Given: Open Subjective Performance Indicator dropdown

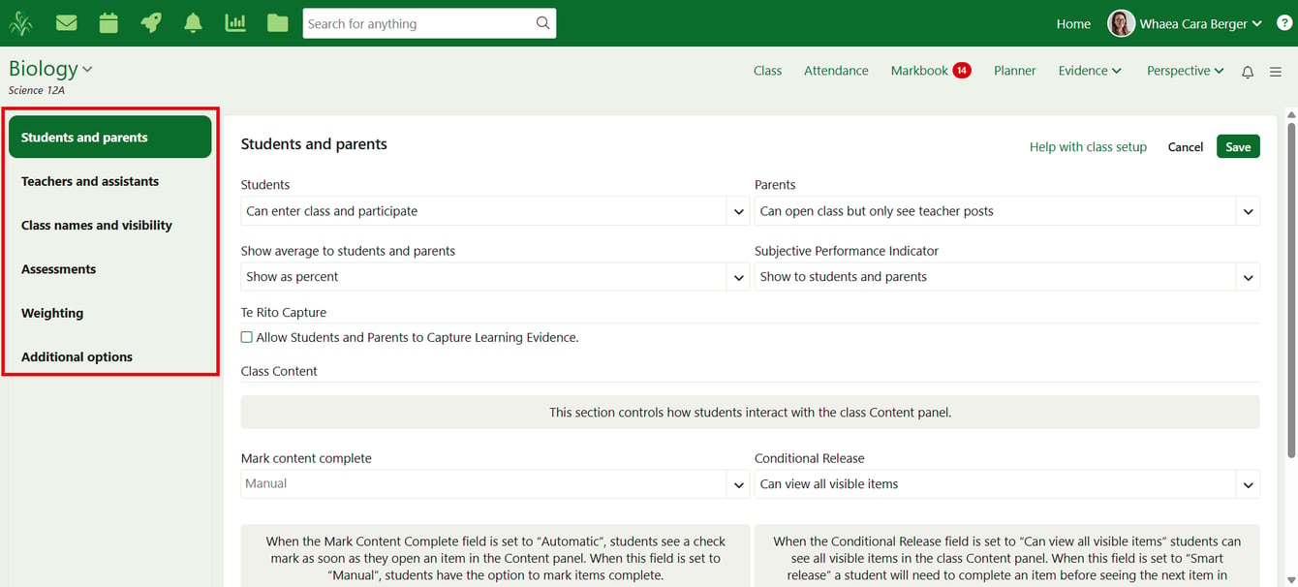Looking at the screenshot, I should (1007, 277).
